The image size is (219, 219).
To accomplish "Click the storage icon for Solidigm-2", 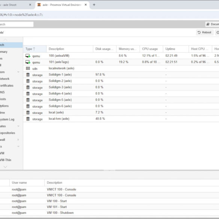I will point(28,81).
